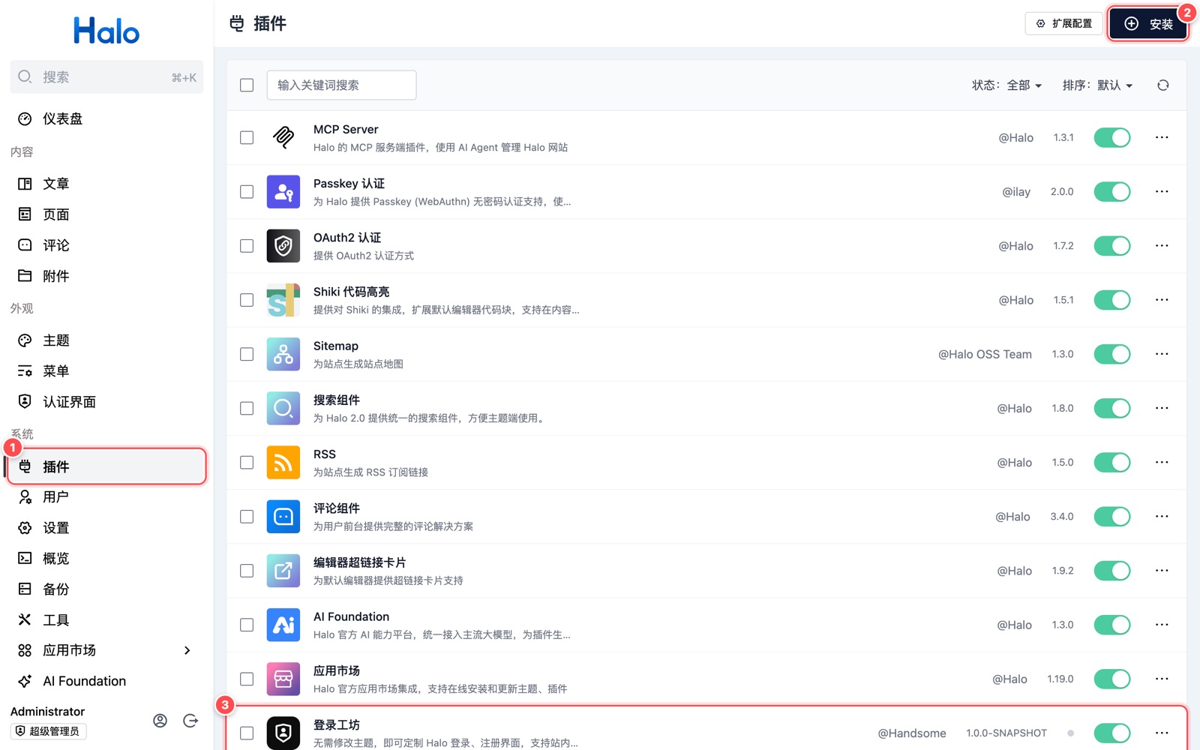Toggle the Shiki 代码高亮 plugin switch
Image resolution: width=1200 pixels, height=750 pixels.
[1112, 300]
